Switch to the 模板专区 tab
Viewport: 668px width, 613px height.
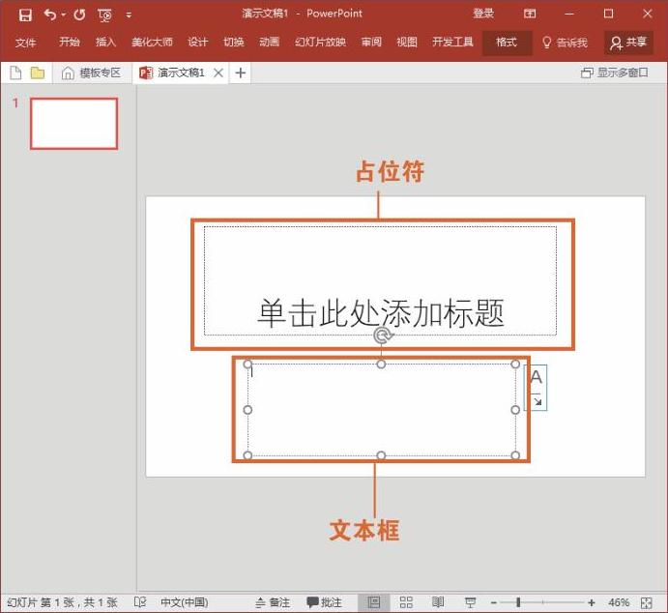click(x=91, y=73)
